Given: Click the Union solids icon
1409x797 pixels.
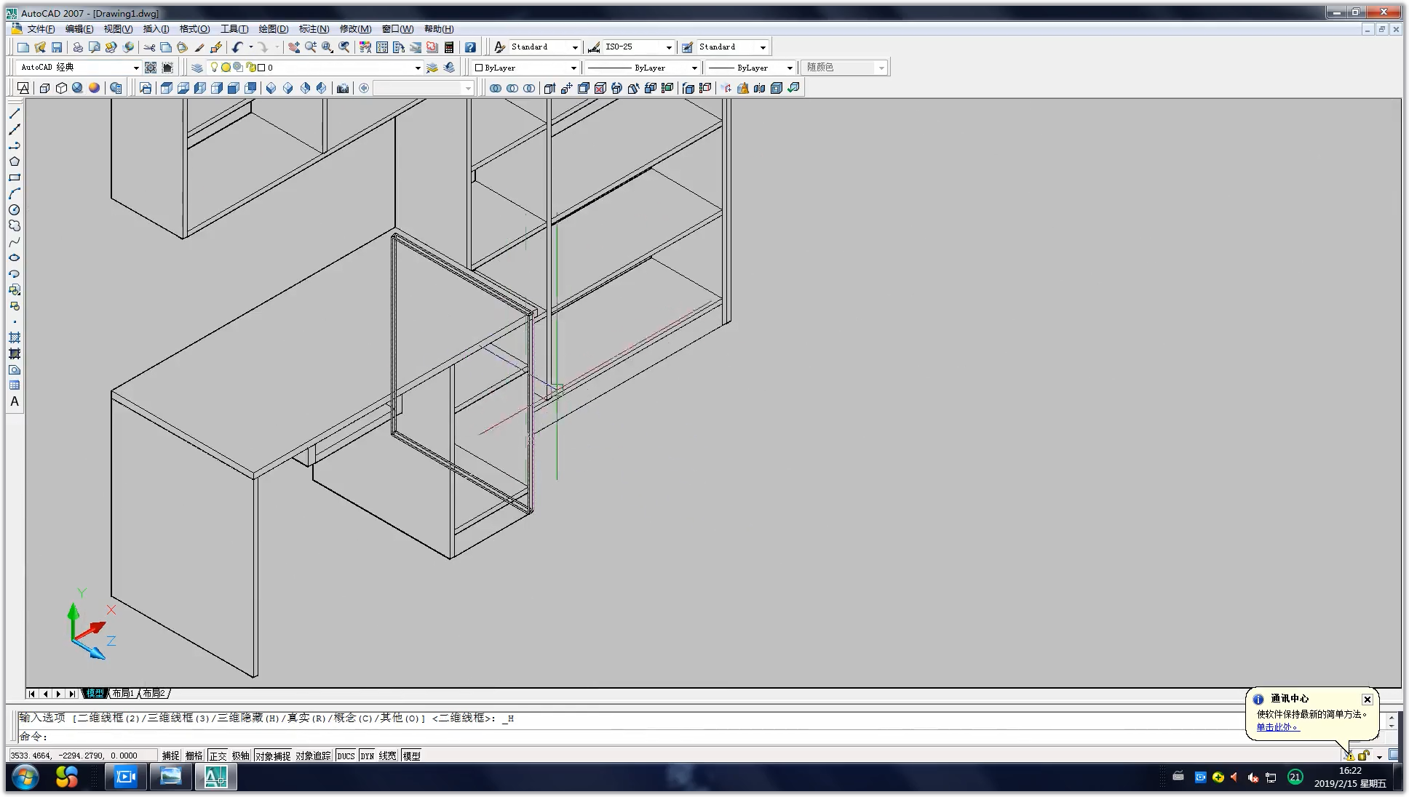Looking at the screenshot, I should click(496, 88).
